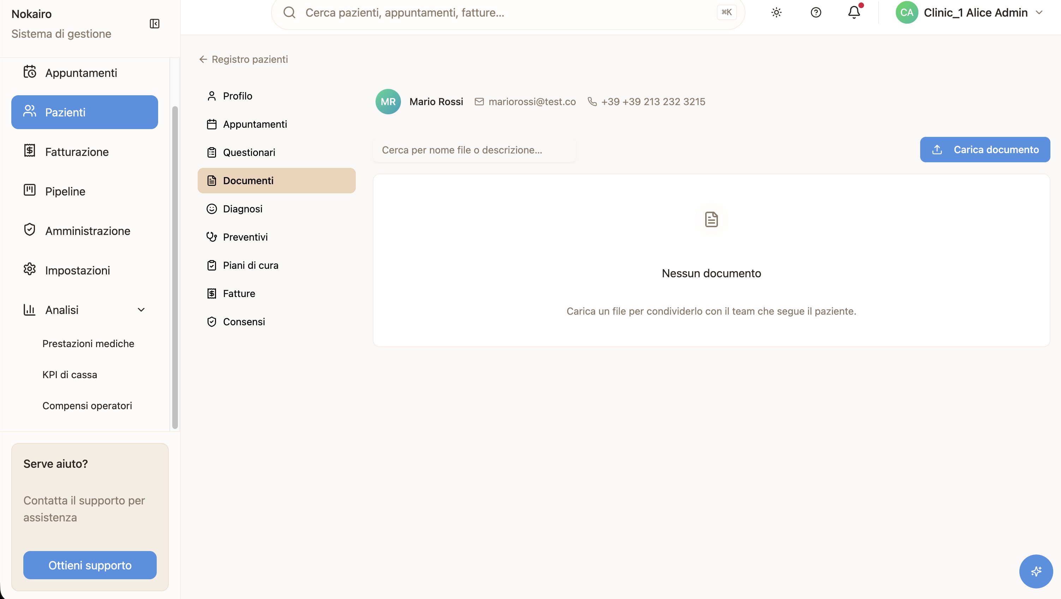Image resolution: width=1061 pixels, height=599 pixels.
Task: Click the Amministrazione shield icon
Action: tap(30, 230)
